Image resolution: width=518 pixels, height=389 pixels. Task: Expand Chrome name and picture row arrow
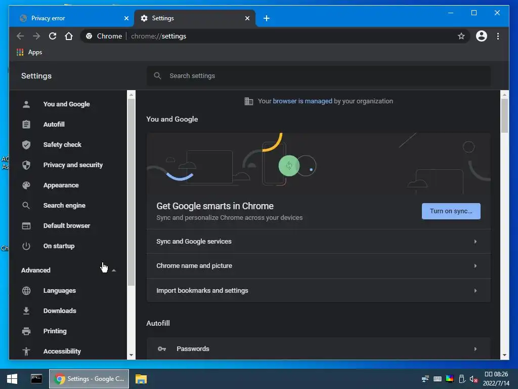tap(476, 266)
